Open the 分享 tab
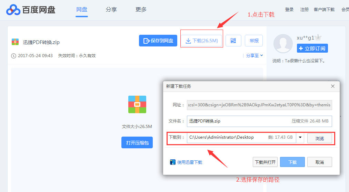This screenshot has height=192, width=349. coord(111,10)
